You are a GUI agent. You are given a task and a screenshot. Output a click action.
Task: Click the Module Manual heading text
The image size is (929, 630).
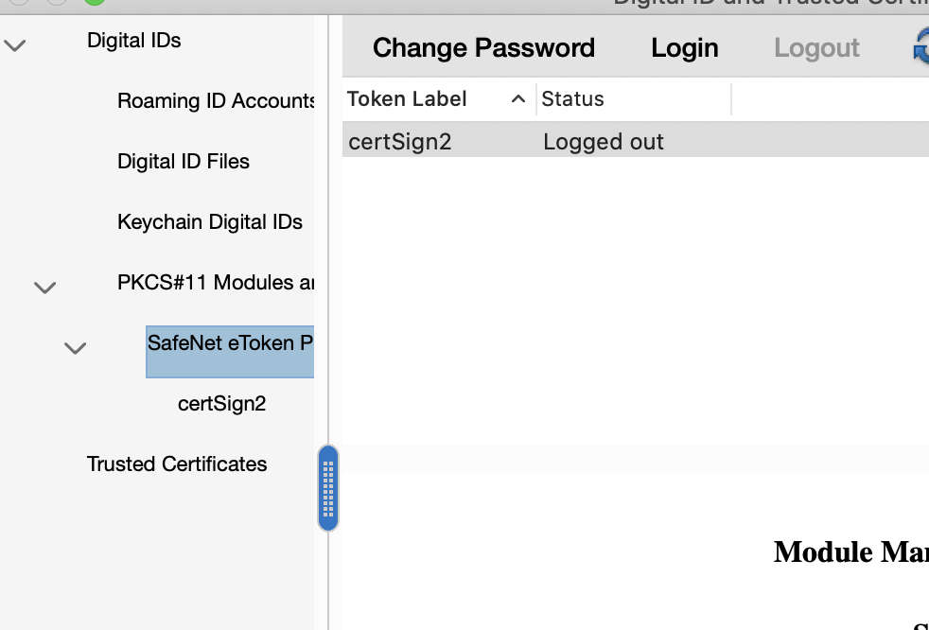click(x=850, y=551)
